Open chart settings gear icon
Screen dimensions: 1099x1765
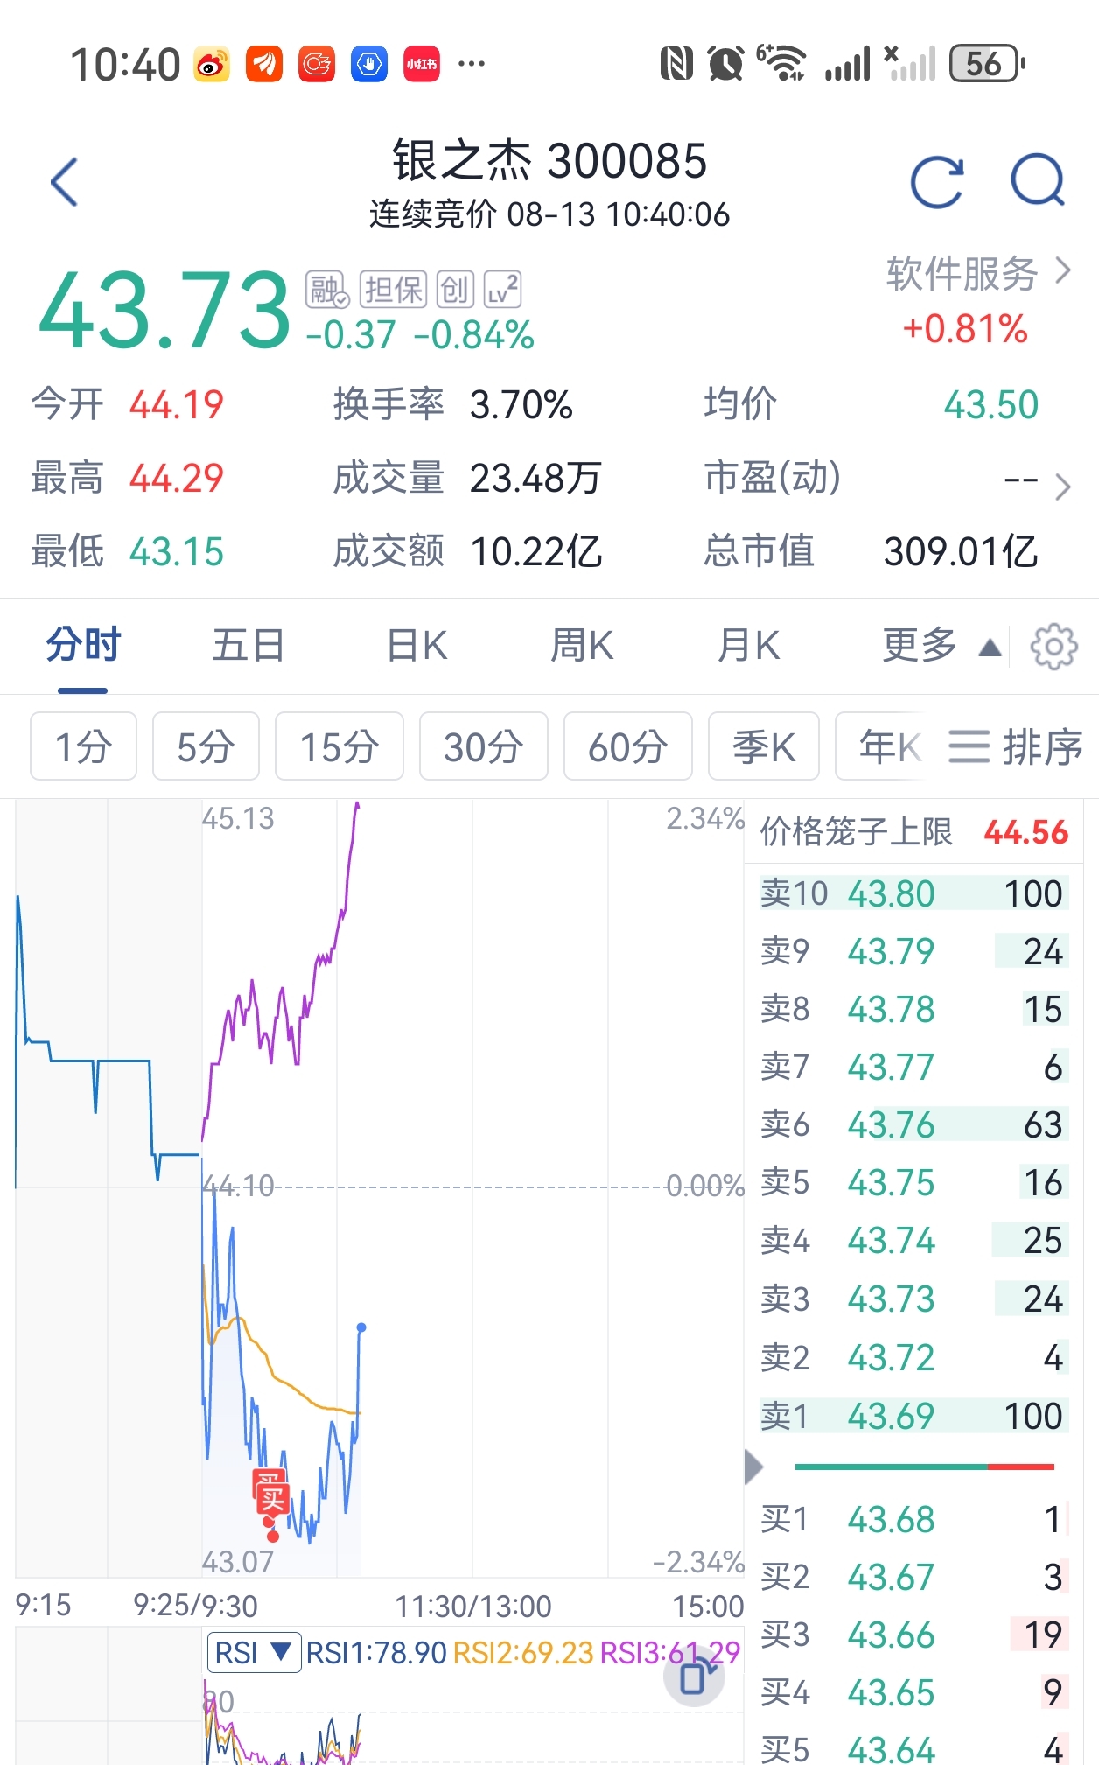(1053, 647)
